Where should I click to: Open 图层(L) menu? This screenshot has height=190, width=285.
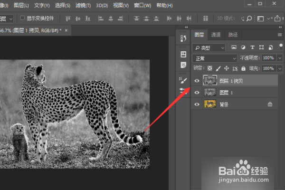[21, 5]
